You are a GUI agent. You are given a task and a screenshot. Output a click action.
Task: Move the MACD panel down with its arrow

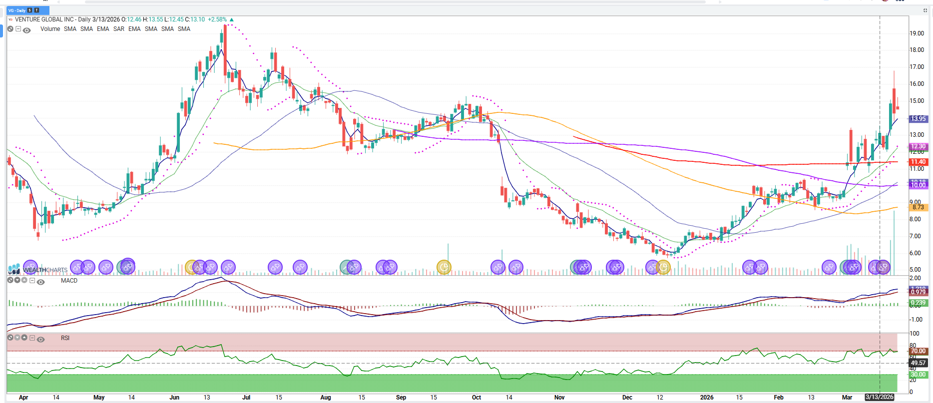point(17,281)
